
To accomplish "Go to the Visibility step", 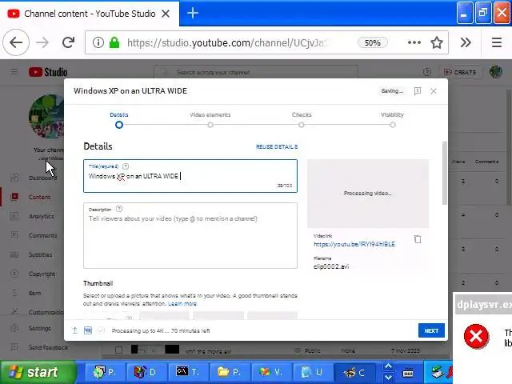I will [x=393, y=120].
